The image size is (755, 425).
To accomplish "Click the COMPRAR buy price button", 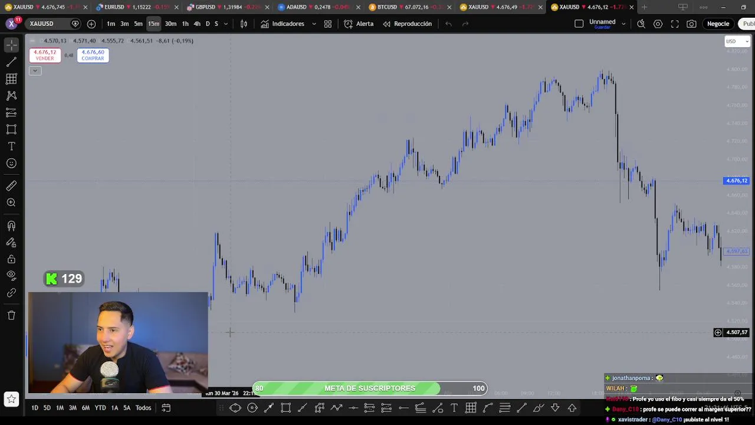I will point(93,55).
